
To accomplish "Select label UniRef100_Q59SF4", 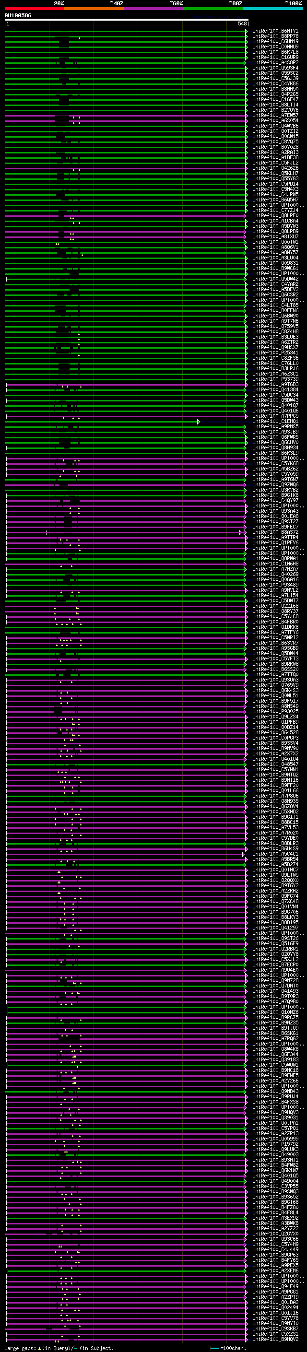I will [275, 68].
